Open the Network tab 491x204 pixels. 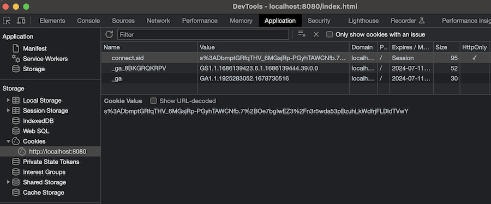point(158,21)
